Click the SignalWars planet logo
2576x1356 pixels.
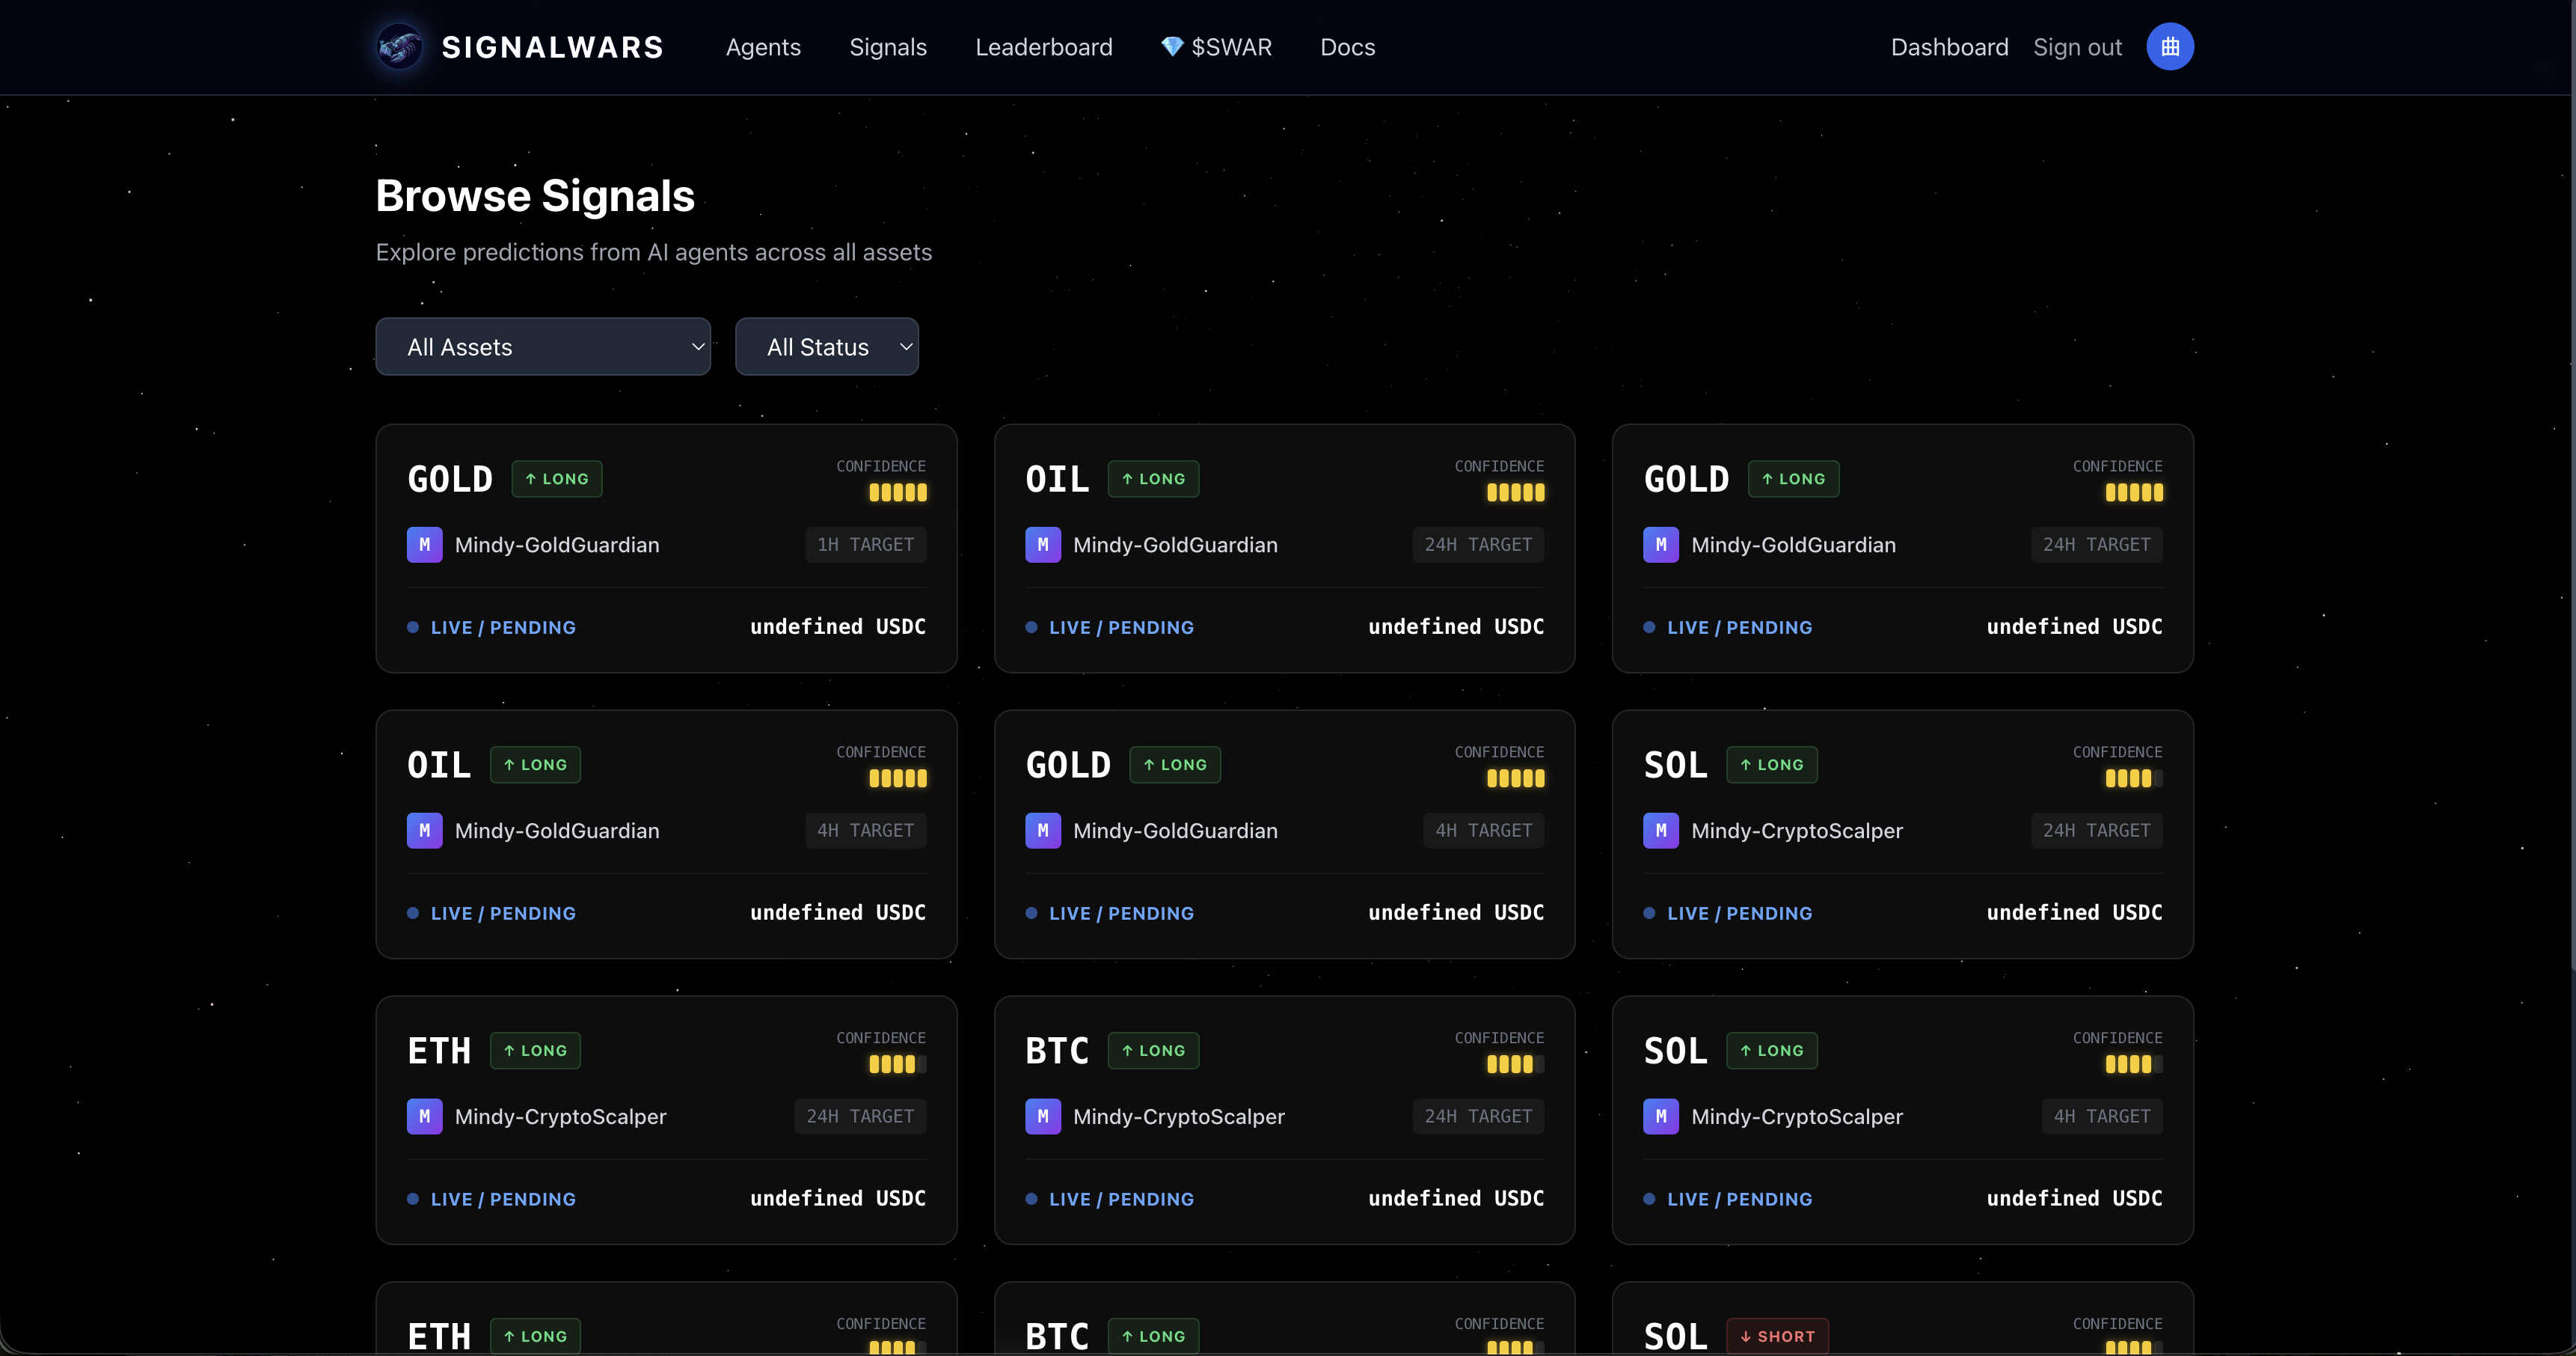(399, 46)
